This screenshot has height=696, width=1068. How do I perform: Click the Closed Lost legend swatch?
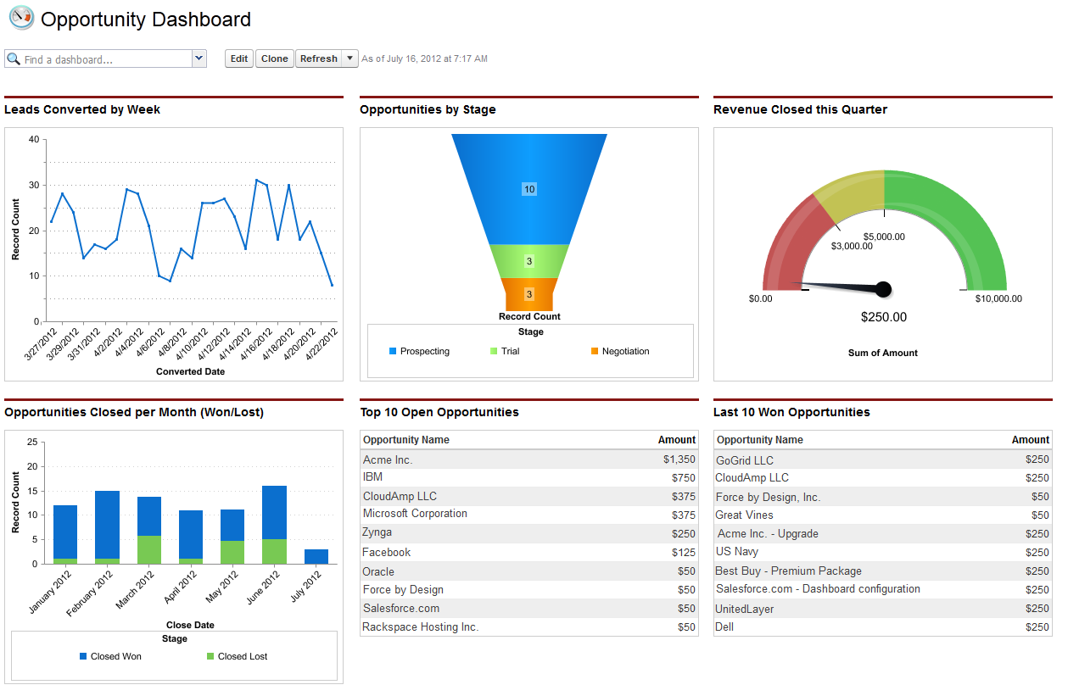pos(210,656)
